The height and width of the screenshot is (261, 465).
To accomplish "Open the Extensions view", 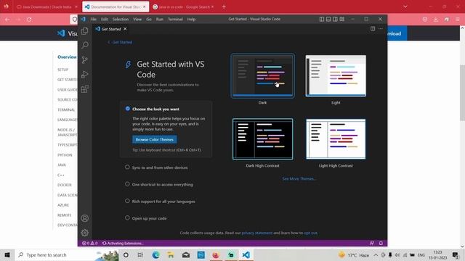I will [85, 88].
